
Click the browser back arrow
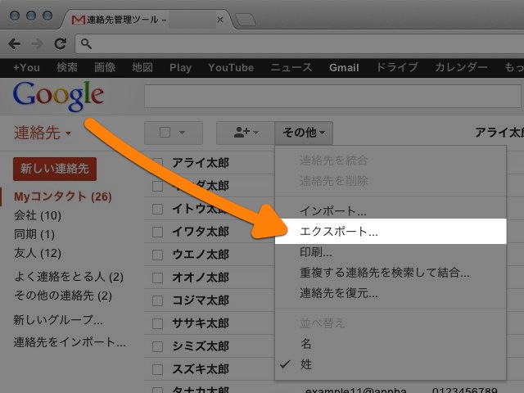coord(15,43)
